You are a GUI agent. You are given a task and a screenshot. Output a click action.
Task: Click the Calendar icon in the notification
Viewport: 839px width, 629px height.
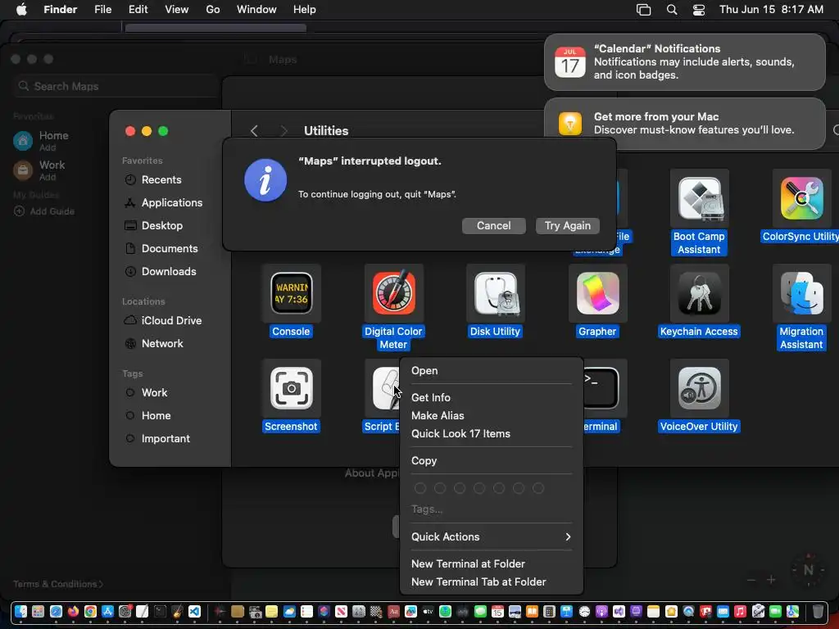coord(570,62)
